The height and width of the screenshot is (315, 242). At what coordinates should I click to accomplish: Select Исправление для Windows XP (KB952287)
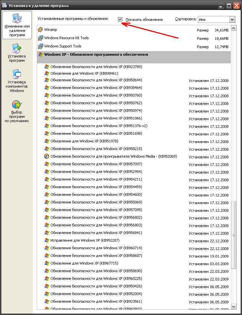click(x=85, y=240)
